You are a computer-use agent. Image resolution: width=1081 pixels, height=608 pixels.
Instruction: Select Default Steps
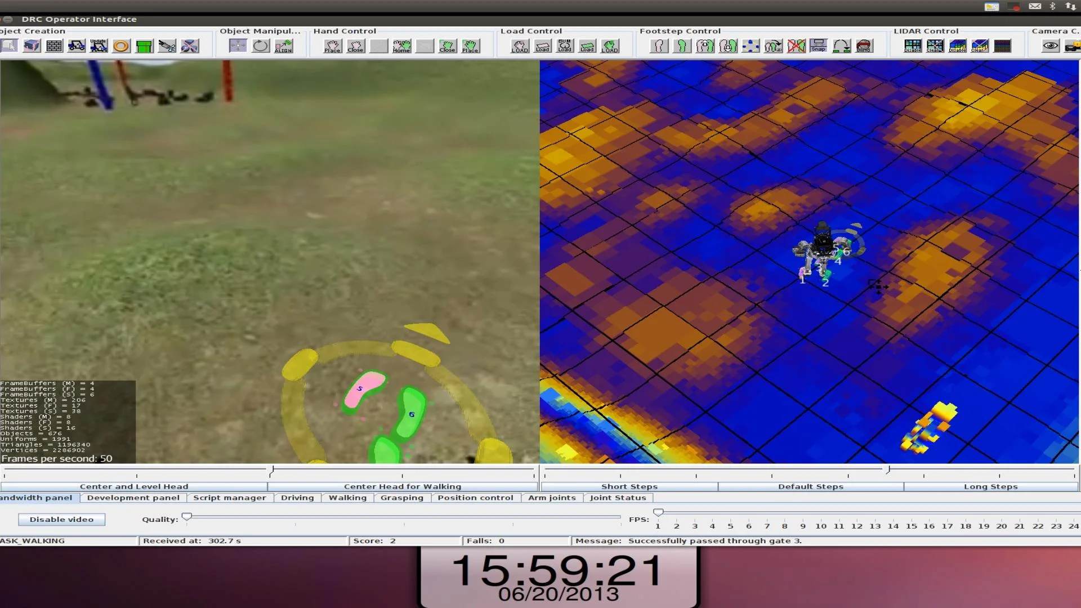click(x=811, y=486)
